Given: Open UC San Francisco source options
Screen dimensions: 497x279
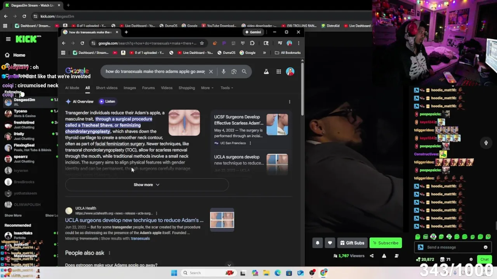Looking at the screenshot, I should pos(250,143).
